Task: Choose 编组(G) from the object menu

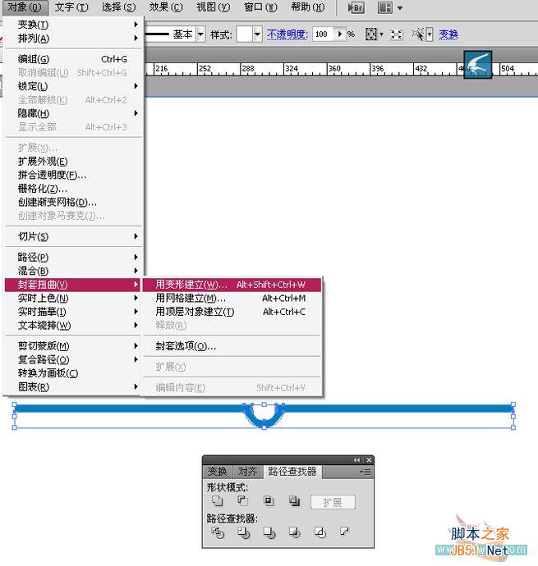Action: pyautogui.click(x=74, y=59)
